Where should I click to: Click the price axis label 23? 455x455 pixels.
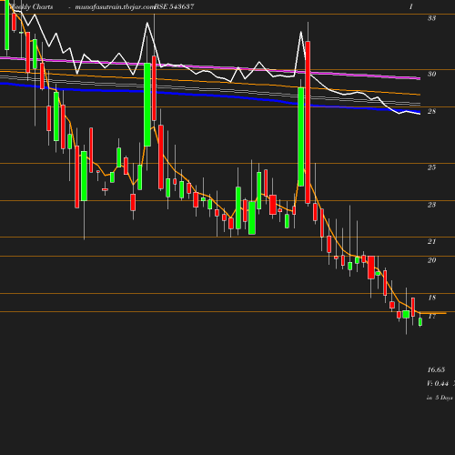(x=431, y=205)
